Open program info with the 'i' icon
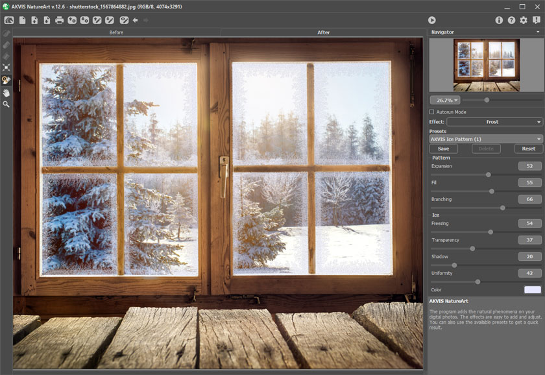545x375 pixels. [499, 20]
